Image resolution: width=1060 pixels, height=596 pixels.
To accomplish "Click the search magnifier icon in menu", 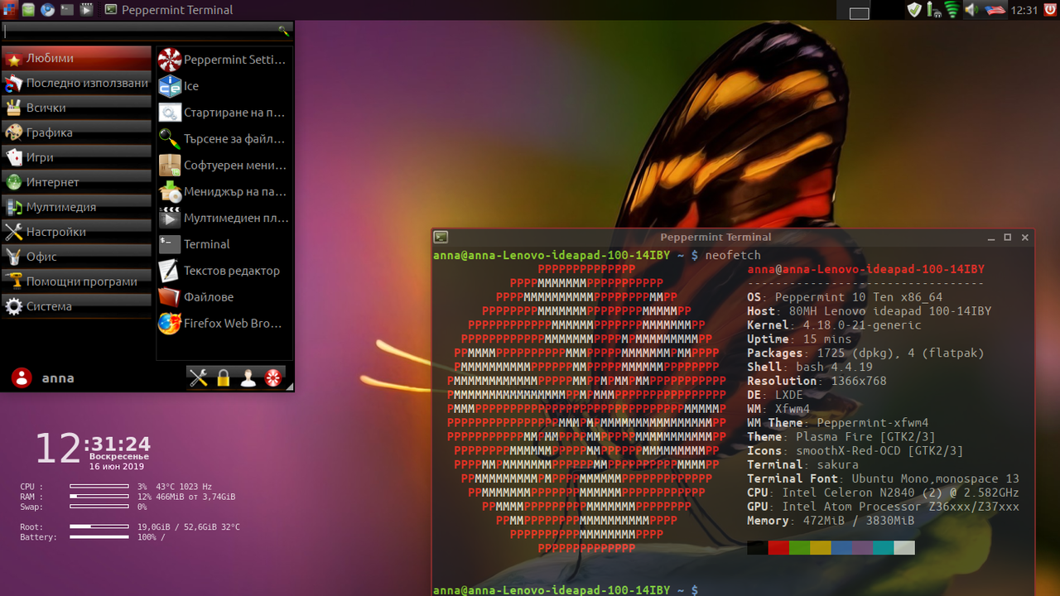I will 285,31.
